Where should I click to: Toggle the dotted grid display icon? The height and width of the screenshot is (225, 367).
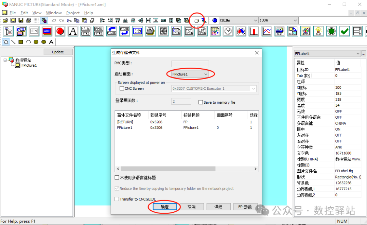pos(36,20)
